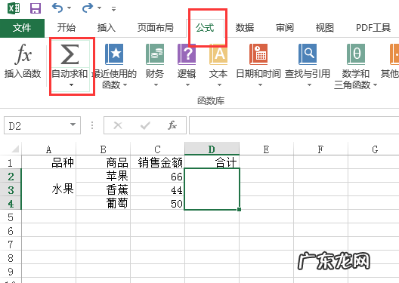Select column B header
The width and height of the screenshot is (399, 283).
click(x=103, y=149)
